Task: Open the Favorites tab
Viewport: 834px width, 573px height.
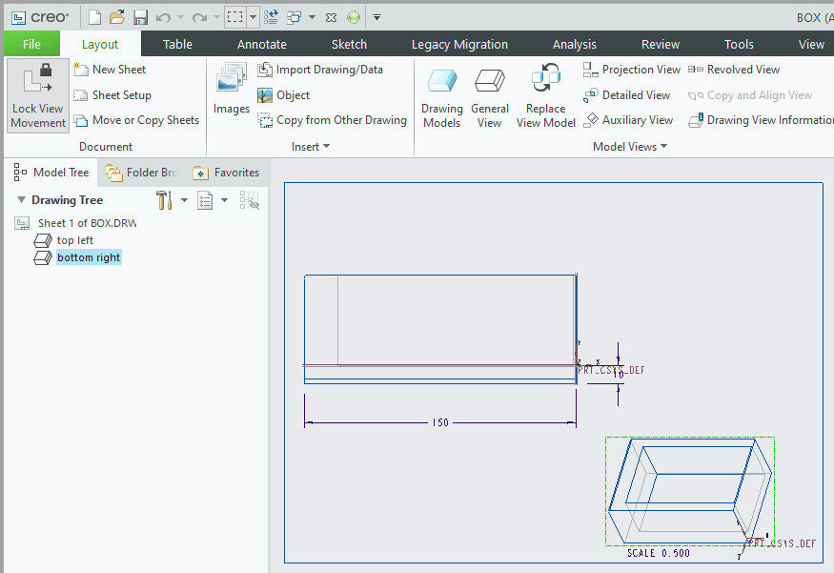Action: 227,173
